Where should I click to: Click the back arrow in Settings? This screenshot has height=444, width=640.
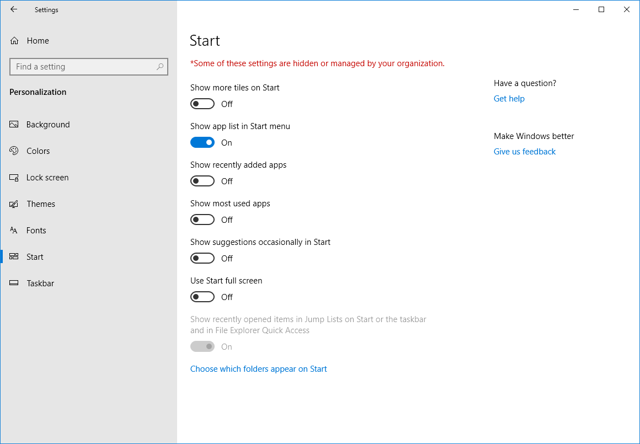(14, 9)
